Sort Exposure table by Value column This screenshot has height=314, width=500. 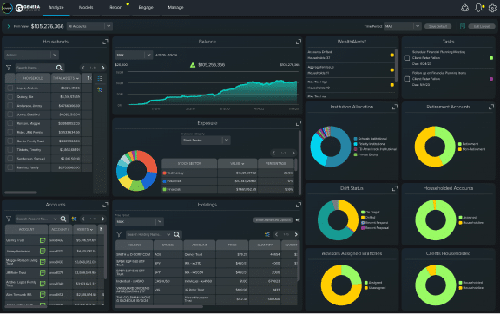237,164
